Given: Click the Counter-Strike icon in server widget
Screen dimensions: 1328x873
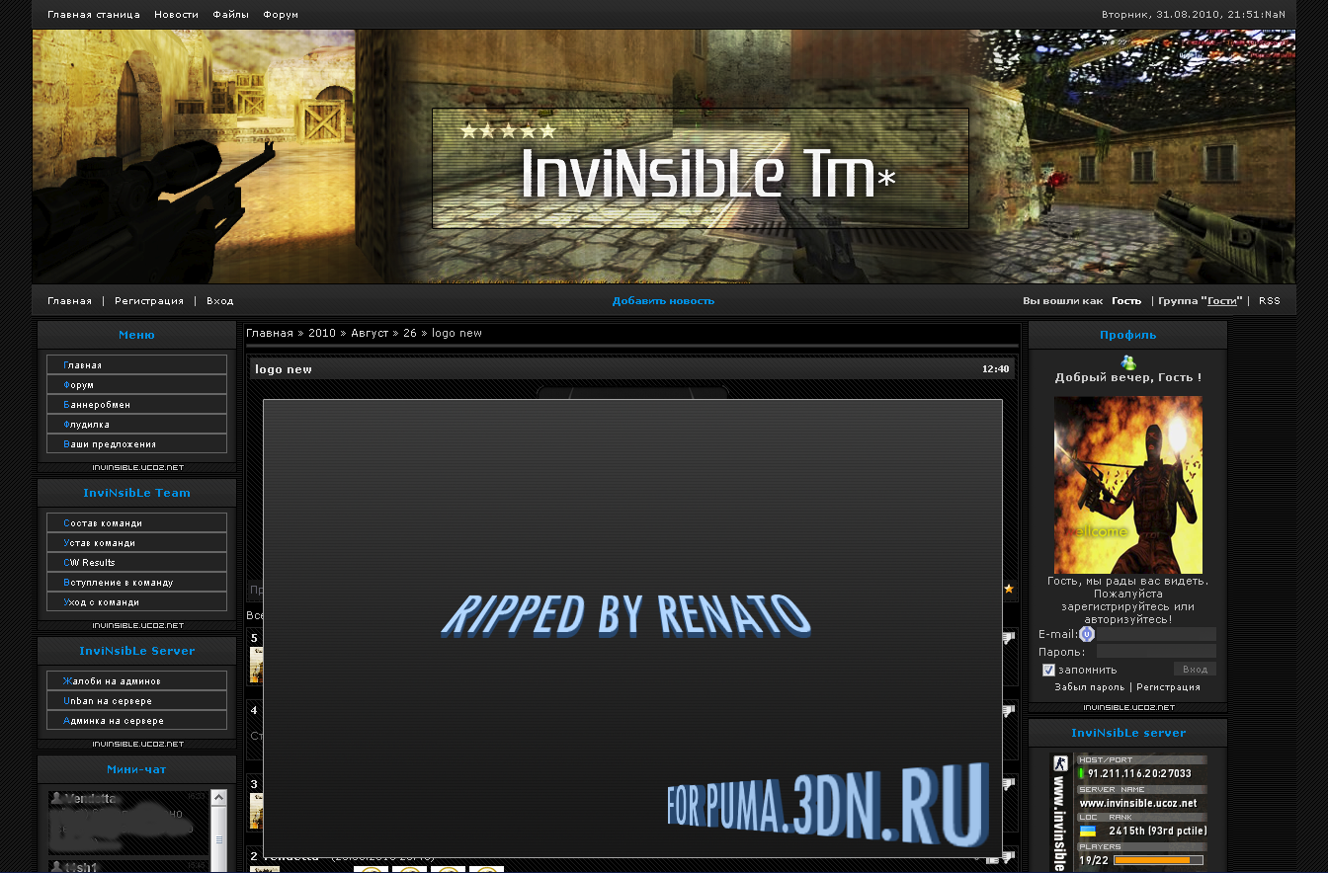Looking at the screenshot, I should [x=1060, y=763].
